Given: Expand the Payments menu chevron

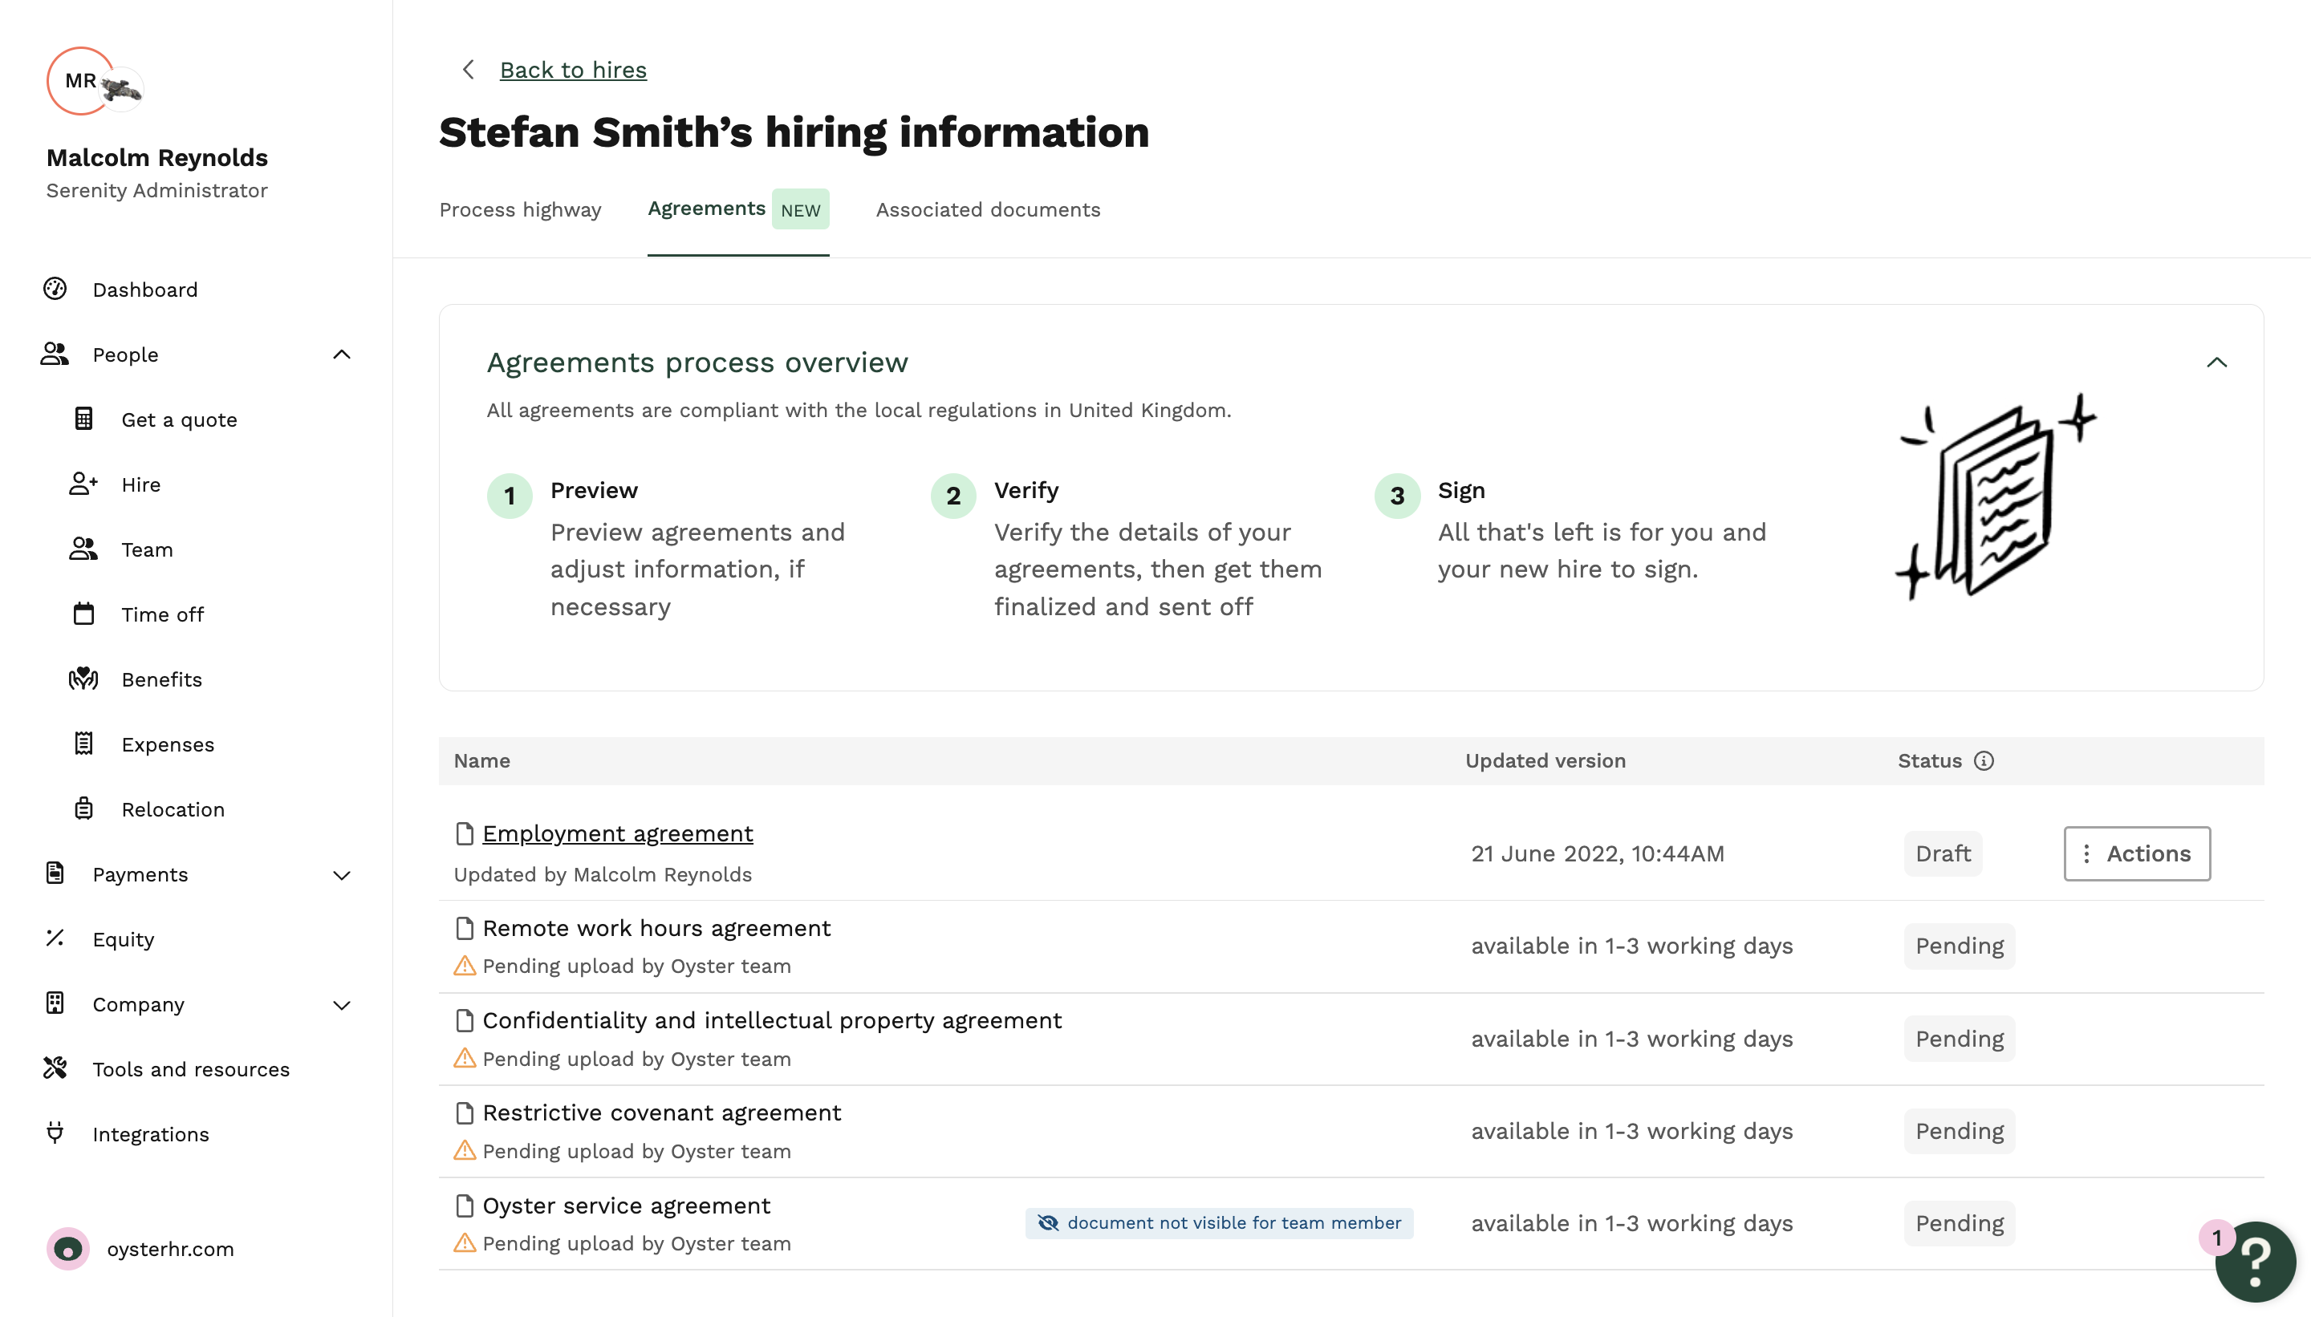Looking at the screenshot, I should tap(341, 875).
